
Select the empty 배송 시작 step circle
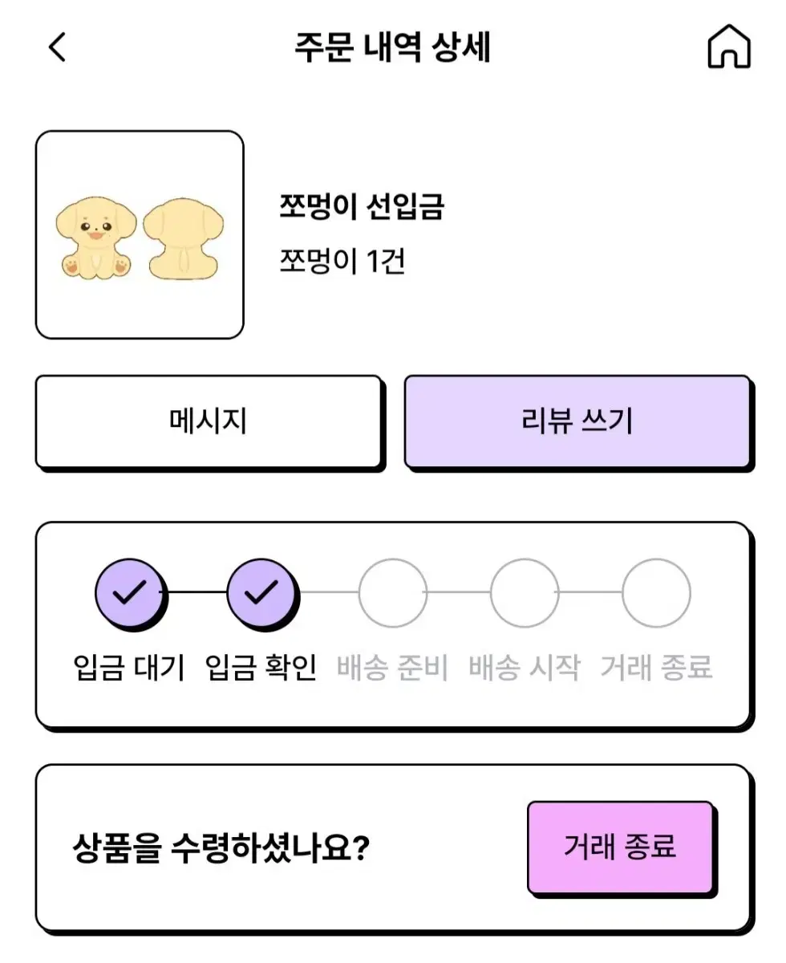pos(525,593)
